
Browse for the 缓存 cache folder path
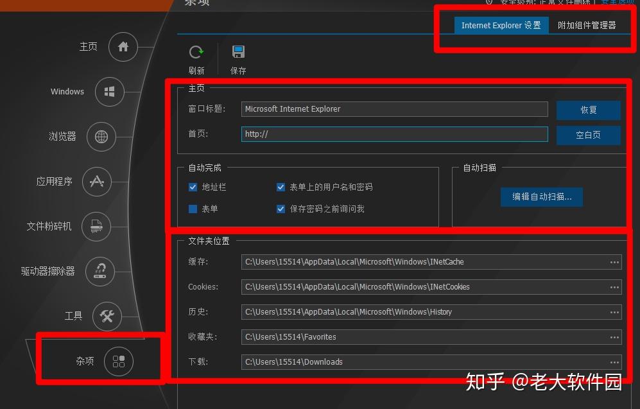(x=615, y=262)
